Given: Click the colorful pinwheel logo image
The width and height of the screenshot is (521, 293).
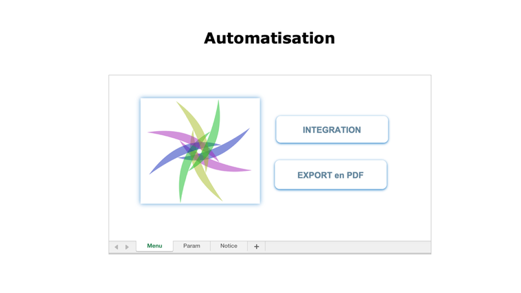Looking at the screenshot, I should (x=200, y=151).
